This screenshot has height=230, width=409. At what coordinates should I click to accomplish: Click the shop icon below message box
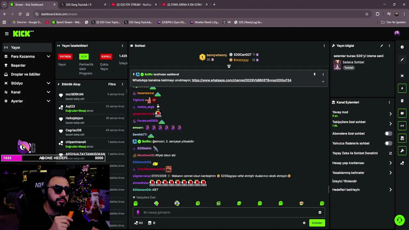point(149,223)
